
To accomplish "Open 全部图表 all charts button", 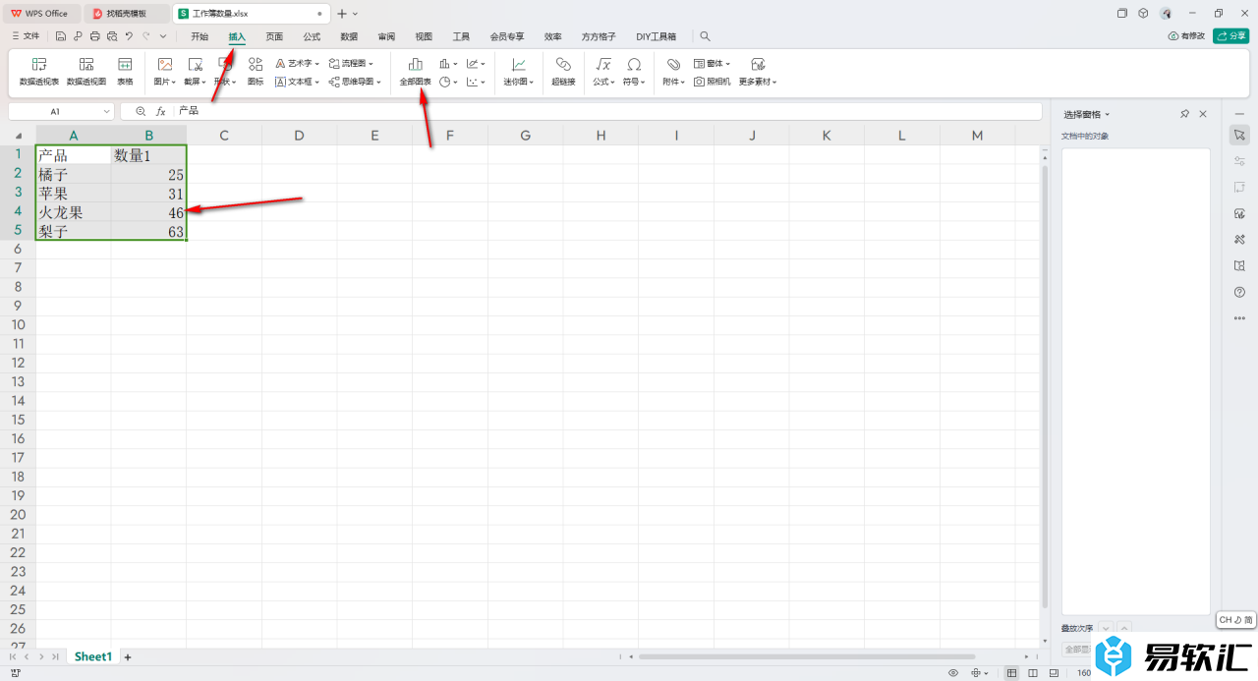I will [416, 72].
